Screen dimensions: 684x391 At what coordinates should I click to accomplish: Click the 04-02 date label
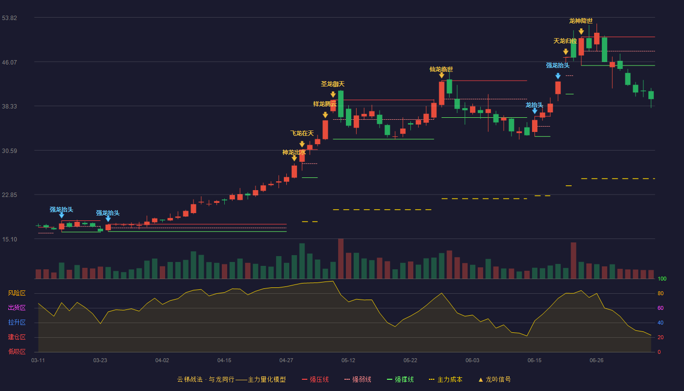coord(162,360)
